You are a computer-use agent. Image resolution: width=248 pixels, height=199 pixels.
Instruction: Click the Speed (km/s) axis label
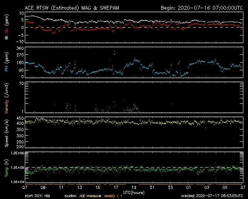click(7, 133)
